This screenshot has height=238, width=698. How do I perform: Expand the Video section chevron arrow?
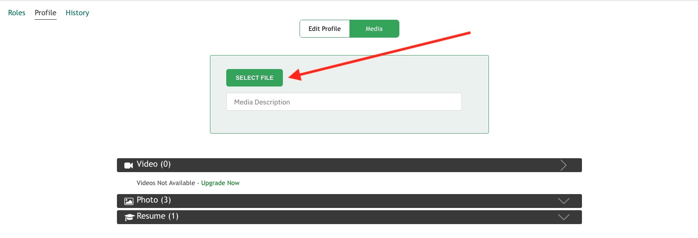(563, 165)
